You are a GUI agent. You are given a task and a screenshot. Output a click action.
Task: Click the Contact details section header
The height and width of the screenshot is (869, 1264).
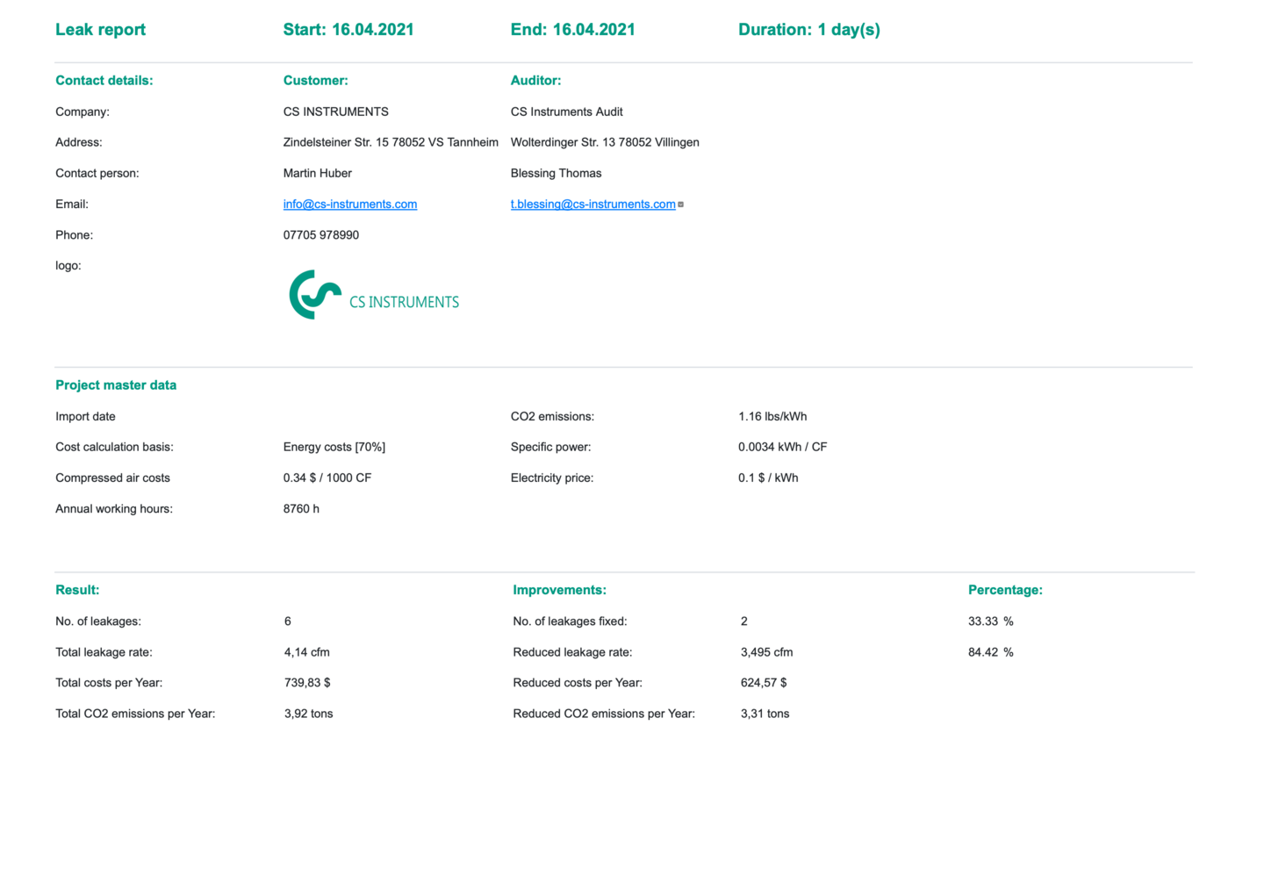[104, 80]
